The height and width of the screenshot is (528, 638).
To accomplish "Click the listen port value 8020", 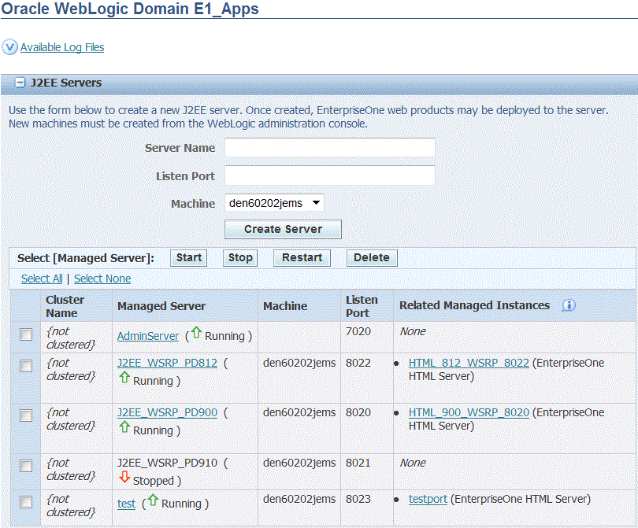I will [x=358, y=412].
